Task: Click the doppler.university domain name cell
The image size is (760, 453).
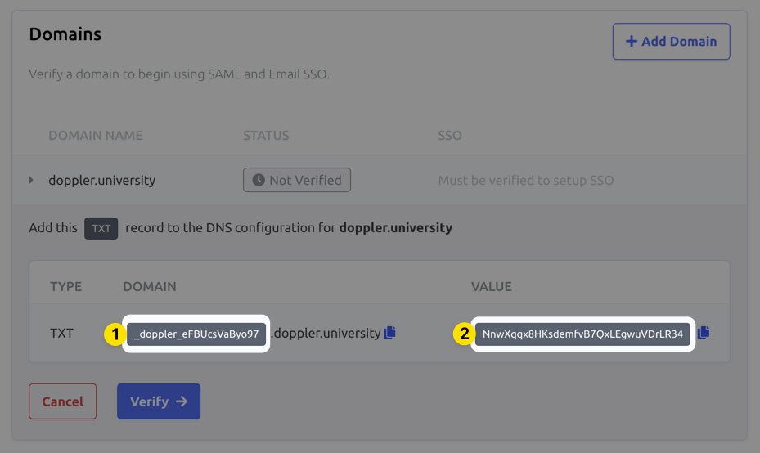Action: coord(101,180)
